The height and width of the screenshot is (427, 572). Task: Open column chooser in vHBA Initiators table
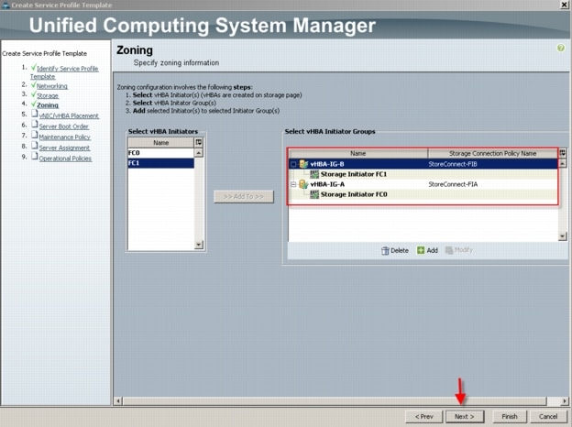click(x=199, y=142)
